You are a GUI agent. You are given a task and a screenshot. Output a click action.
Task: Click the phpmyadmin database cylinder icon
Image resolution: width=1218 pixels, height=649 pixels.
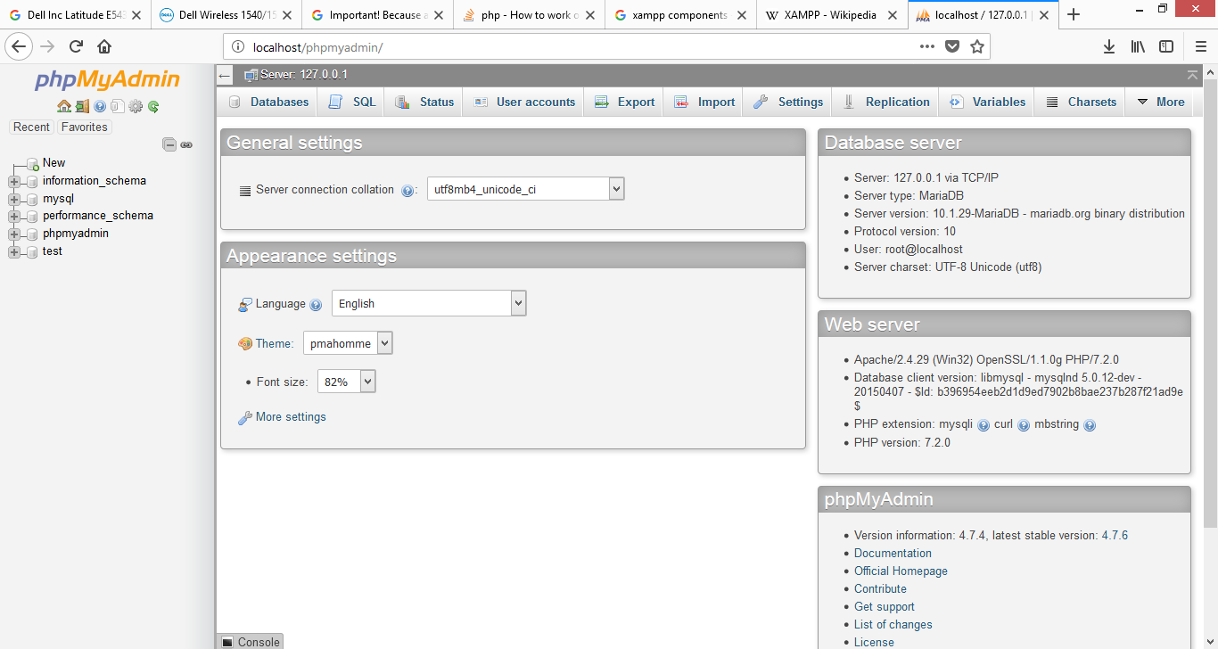(x=32, y=234)
